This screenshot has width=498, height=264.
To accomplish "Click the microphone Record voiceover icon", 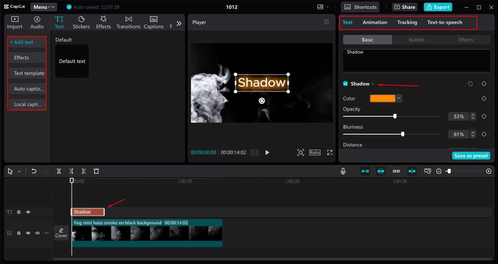I will 343,171.
